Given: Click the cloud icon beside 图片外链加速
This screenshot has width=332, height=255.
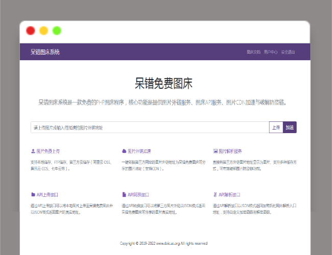Looking at the screenshot, I should coord(124,151).
